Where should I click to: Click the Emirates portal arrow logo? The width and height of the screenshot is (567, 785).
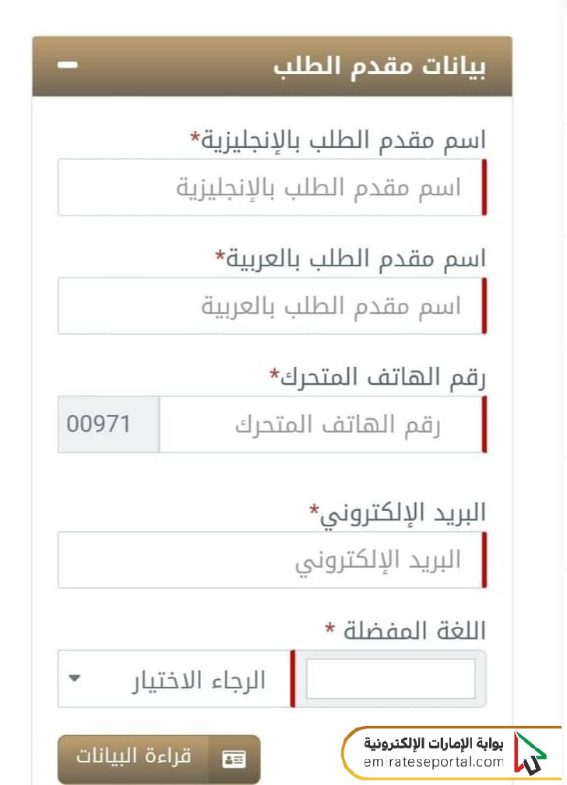tap(530, 753)
